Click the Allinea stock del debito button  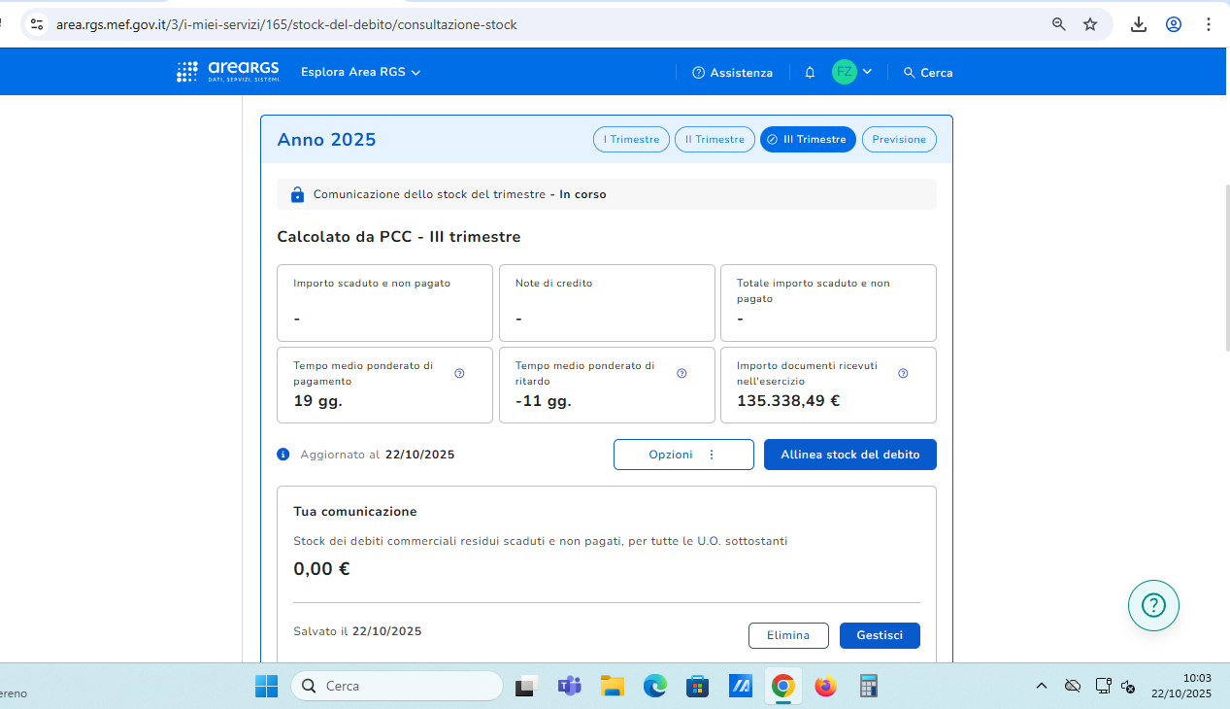pyautogui.click(x=849, y=455)
